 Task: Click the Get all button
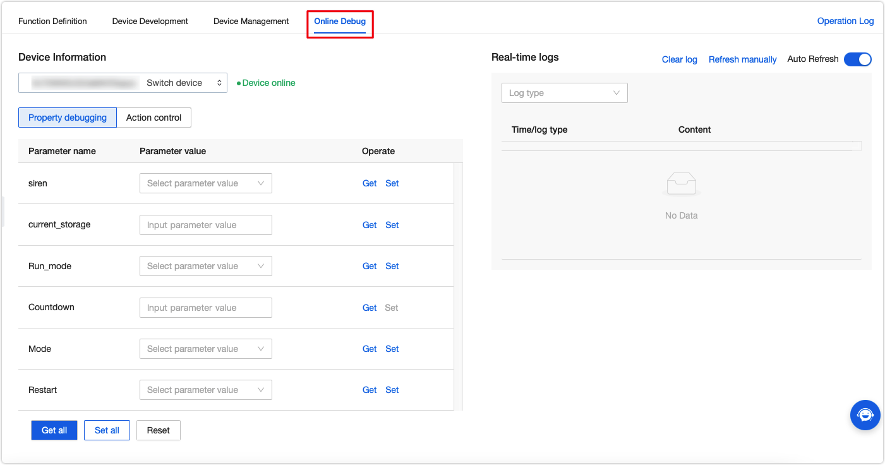[54, 430]
